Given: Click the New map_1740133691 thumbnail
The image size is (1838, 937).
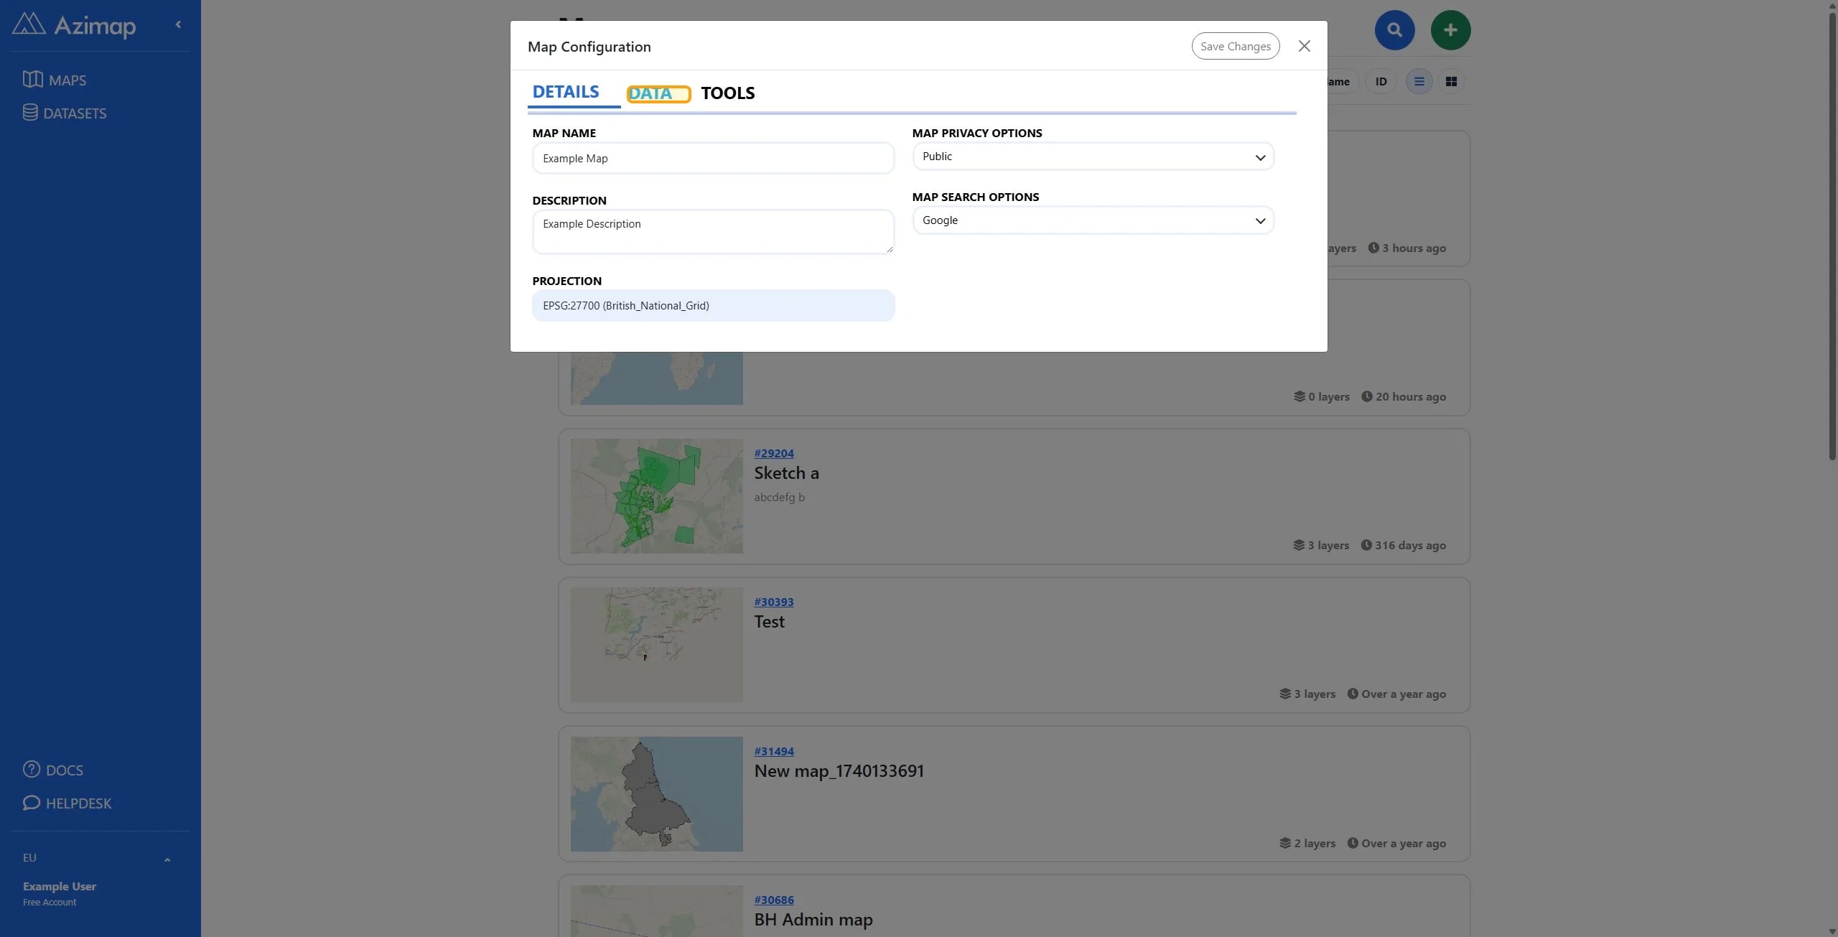Looking at the screenshot, I should click(657, 793).
